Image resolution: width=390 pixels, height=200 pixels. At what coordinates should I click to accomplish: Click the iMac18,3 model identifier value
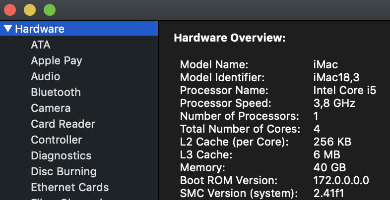click(336, 77)
